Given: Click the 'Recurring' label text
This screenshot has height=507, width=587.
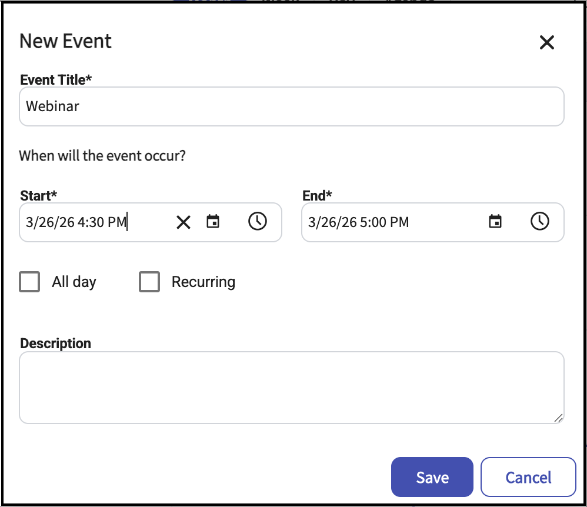Looking at the screenshot, I should (x=204, y=282).
